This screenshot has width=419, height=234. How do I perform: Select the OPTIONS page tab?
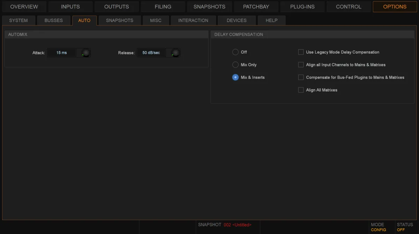pyautogui.click(x=395, y=7)
